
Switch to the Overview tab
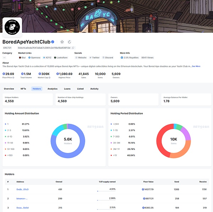9,89
